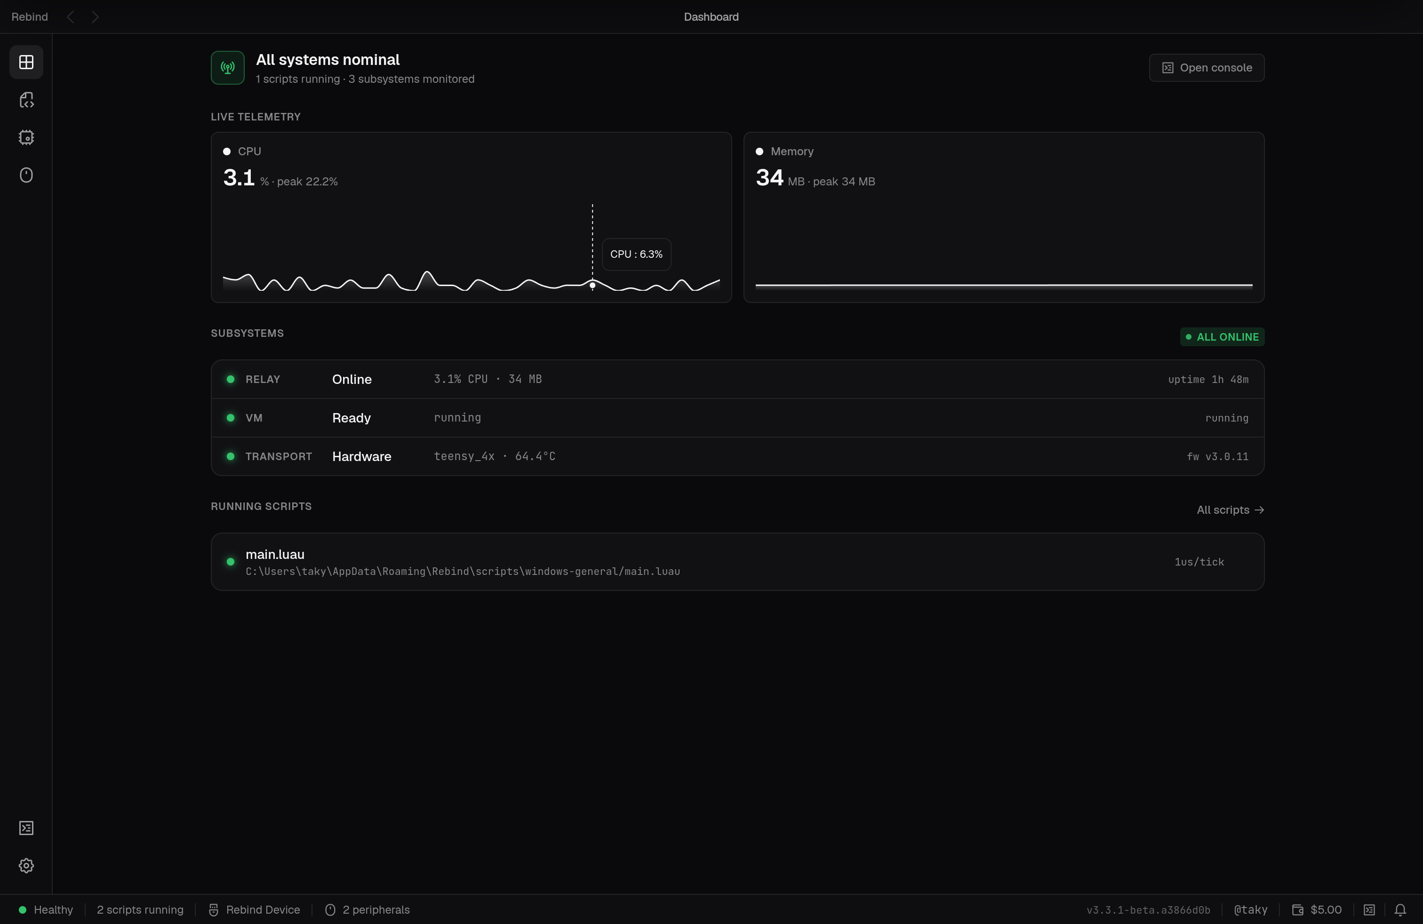Click the RUNNING SCRIPTS section label
1423x924 pixels.
[x=261, y=507]
